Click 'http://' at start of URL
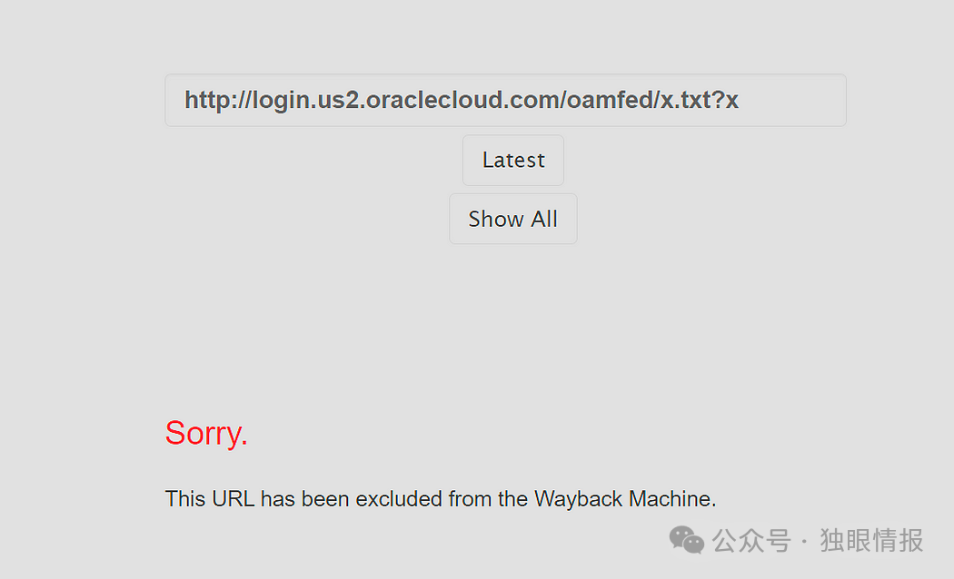954x579 pixels. coord(217,100)
